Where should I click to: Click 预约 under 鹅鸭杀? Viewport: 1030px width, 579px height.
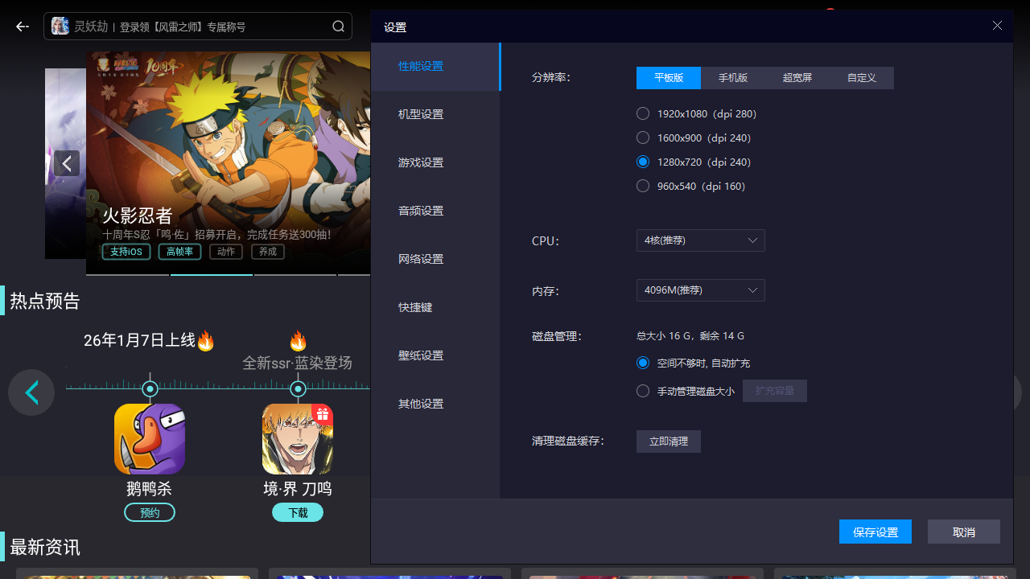tap(150, 513)
